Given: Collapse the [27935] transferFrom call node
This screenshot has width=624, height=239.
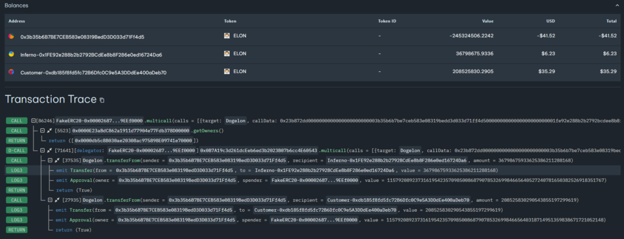Looking at the screenshot, I should (50, 199).
